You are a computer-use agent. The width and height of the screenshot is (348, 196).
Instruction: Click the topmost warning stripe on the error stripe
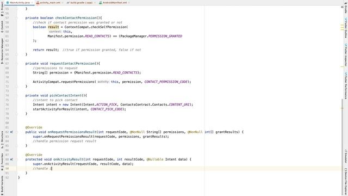pyautogui.click(x=342, y=25)
